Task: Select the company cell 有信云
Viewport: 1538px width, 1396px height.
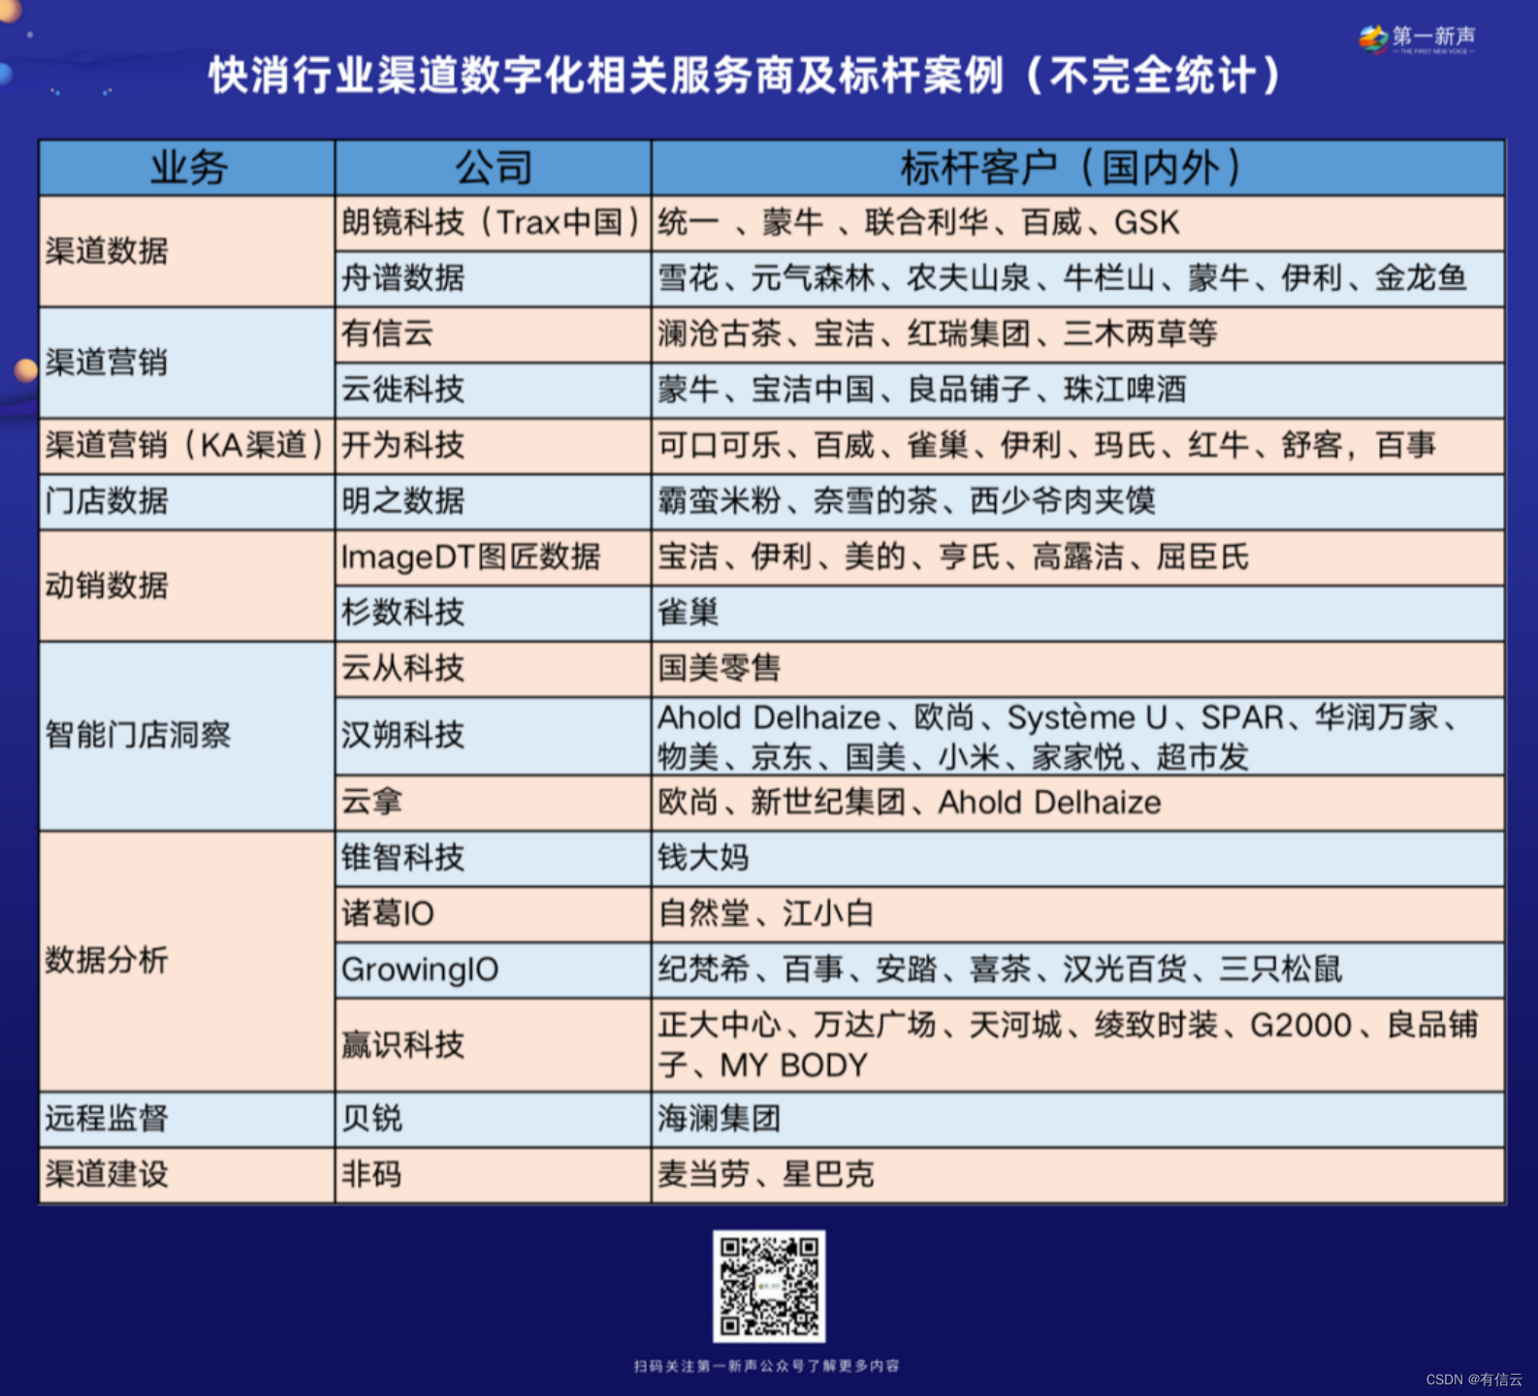Action: (494, 334)
